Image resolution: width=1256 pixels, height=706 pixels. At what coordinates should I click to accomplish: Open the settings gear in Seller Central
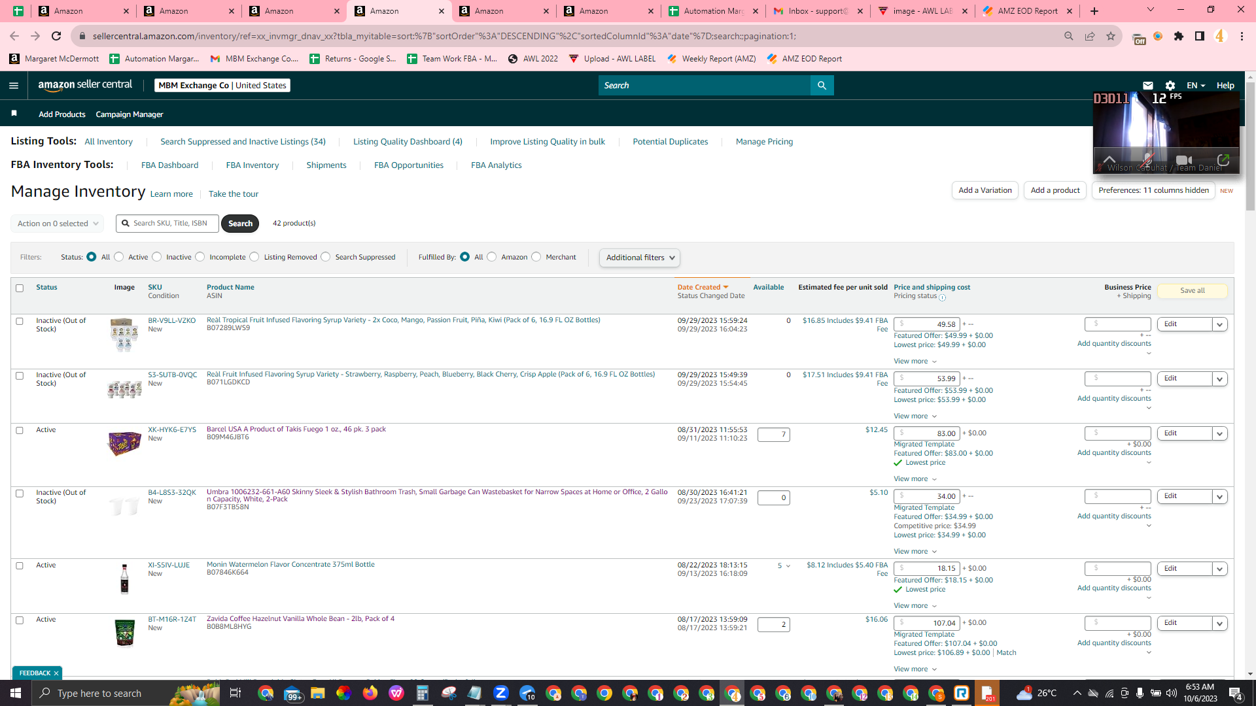(1170, 86)
